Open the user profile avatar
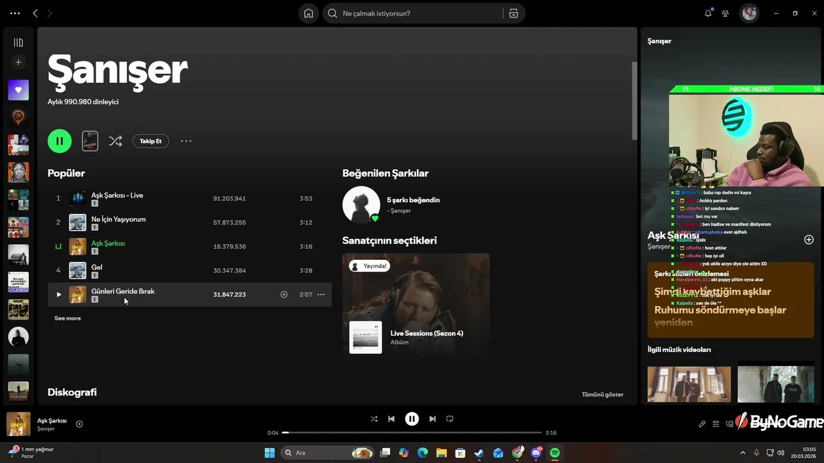Viewport: 824px width, 463px height. (x=749, y=14)
